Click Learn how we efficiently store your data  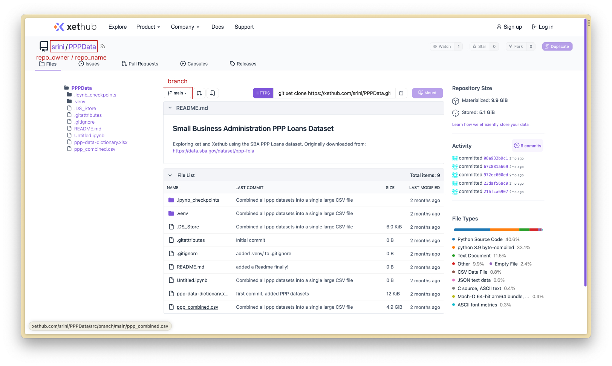pos(490,124)
